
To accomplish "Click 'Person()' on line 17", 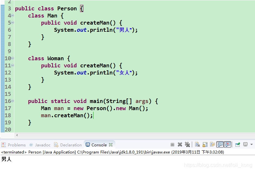I will 100,108.
